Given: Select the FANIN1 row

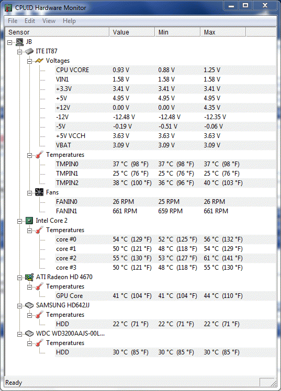Looking at the screenshot, I should tap(165, 211).
